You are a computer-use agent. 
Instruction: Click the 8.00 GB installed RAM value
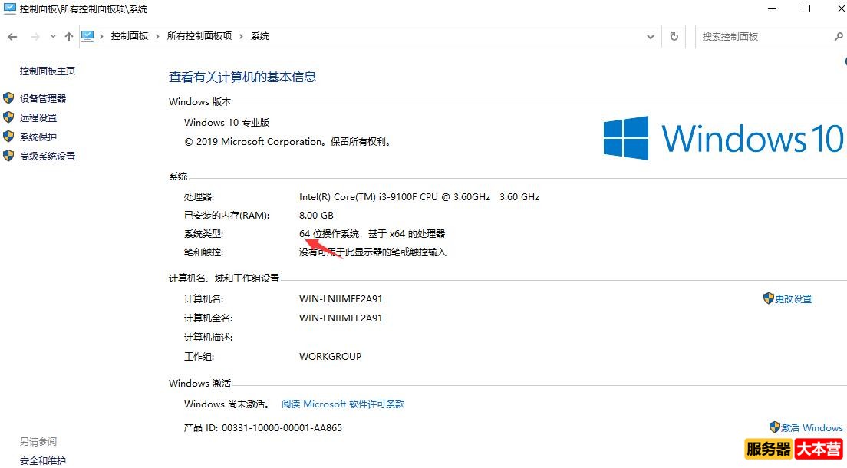[317, 216]
